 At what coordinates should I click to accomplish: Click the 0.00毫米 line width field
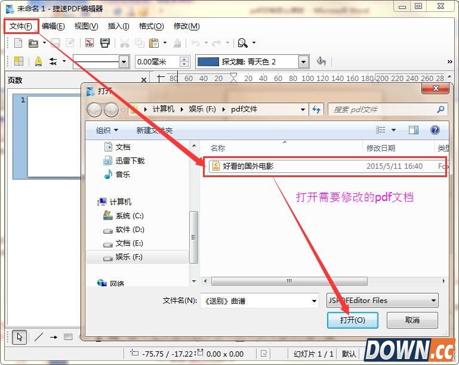(x=156, y=62)
